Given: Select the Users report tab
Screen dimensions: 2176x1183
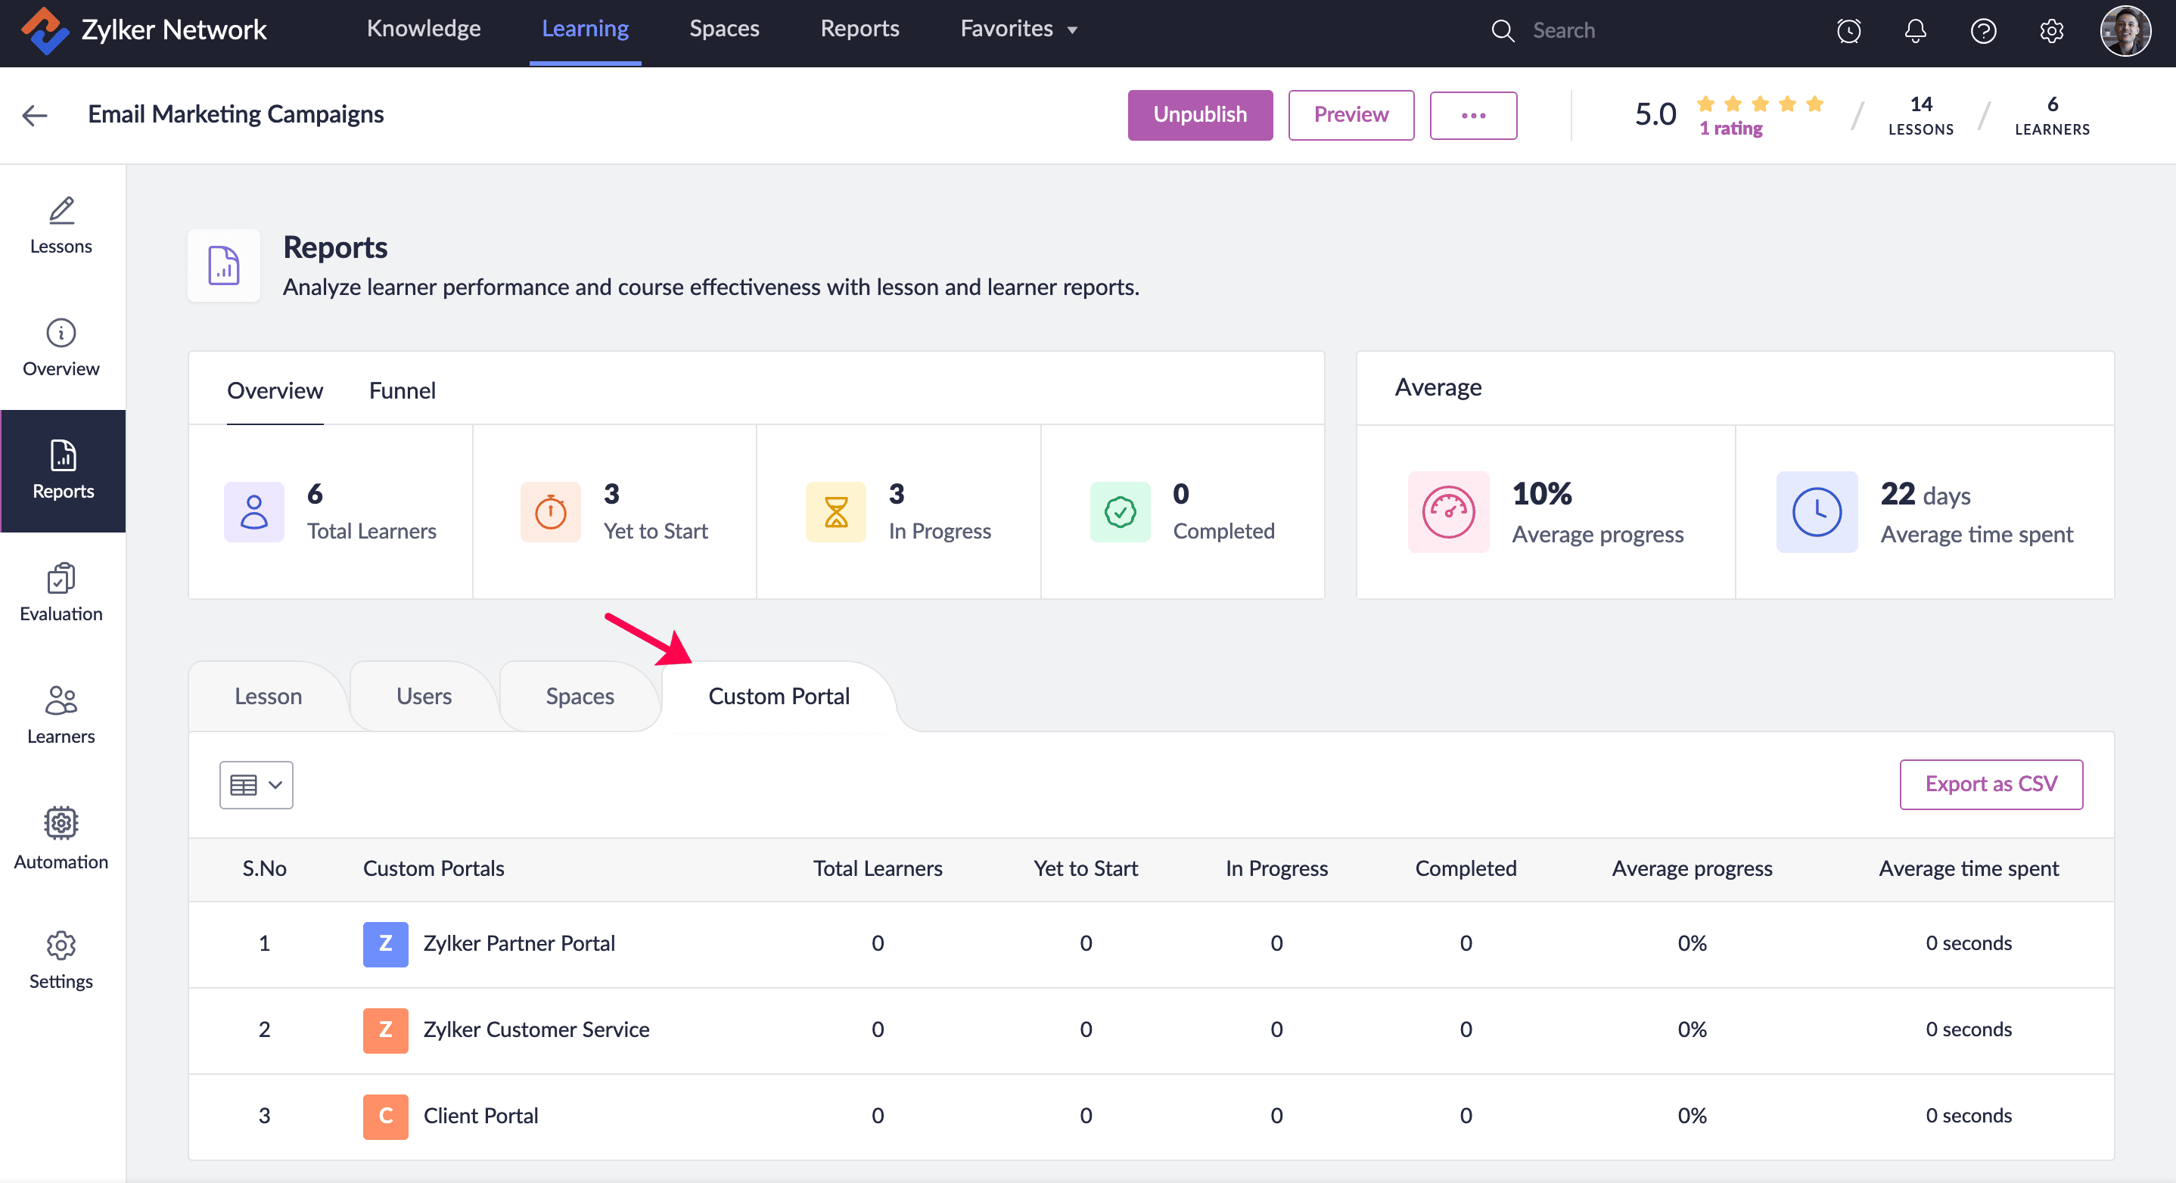Looking at the screenshot, I should 423,696.
